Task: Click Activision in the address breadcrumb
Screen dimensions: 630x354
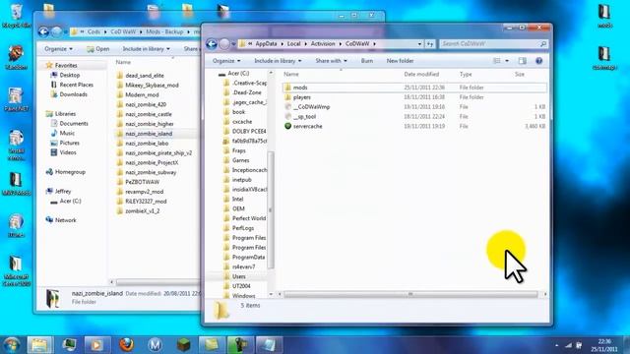Action: click(323, 43)
